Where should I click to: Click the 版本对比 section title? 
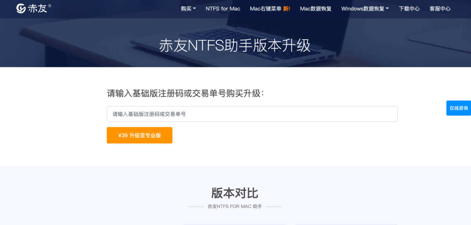click(x=235, y=193)
